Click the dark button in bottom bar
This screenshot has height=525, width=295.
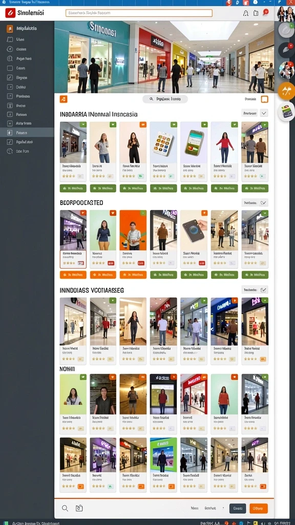pyautogui.click(x=238, y=508)
